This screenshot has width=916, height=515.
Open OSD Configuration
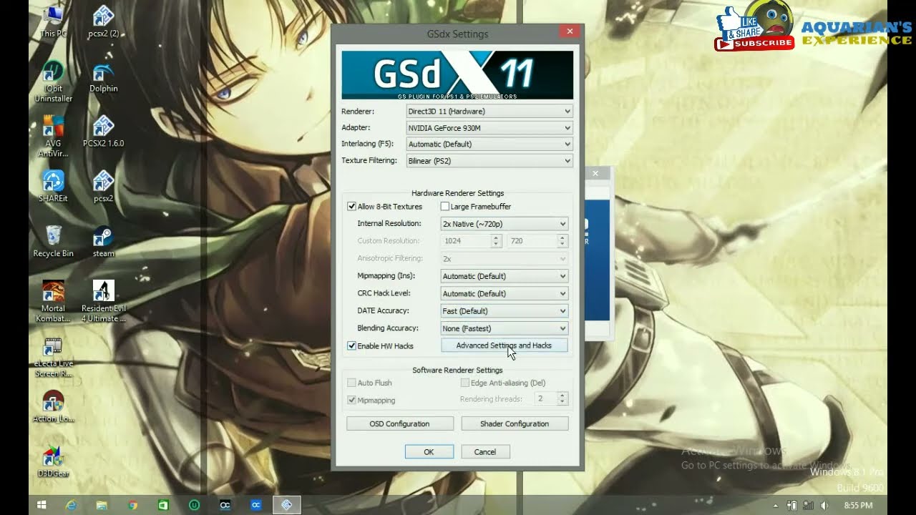pyautogui.click(x=400, y=424)
